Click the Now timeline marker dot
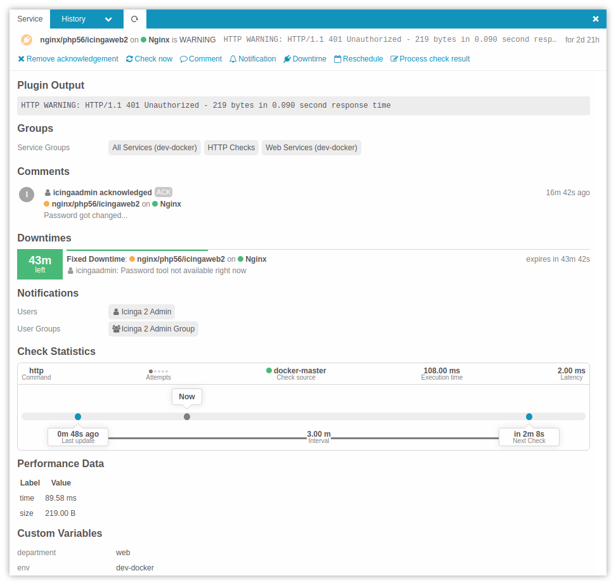616x585 pixels. (x=187, y=417)
